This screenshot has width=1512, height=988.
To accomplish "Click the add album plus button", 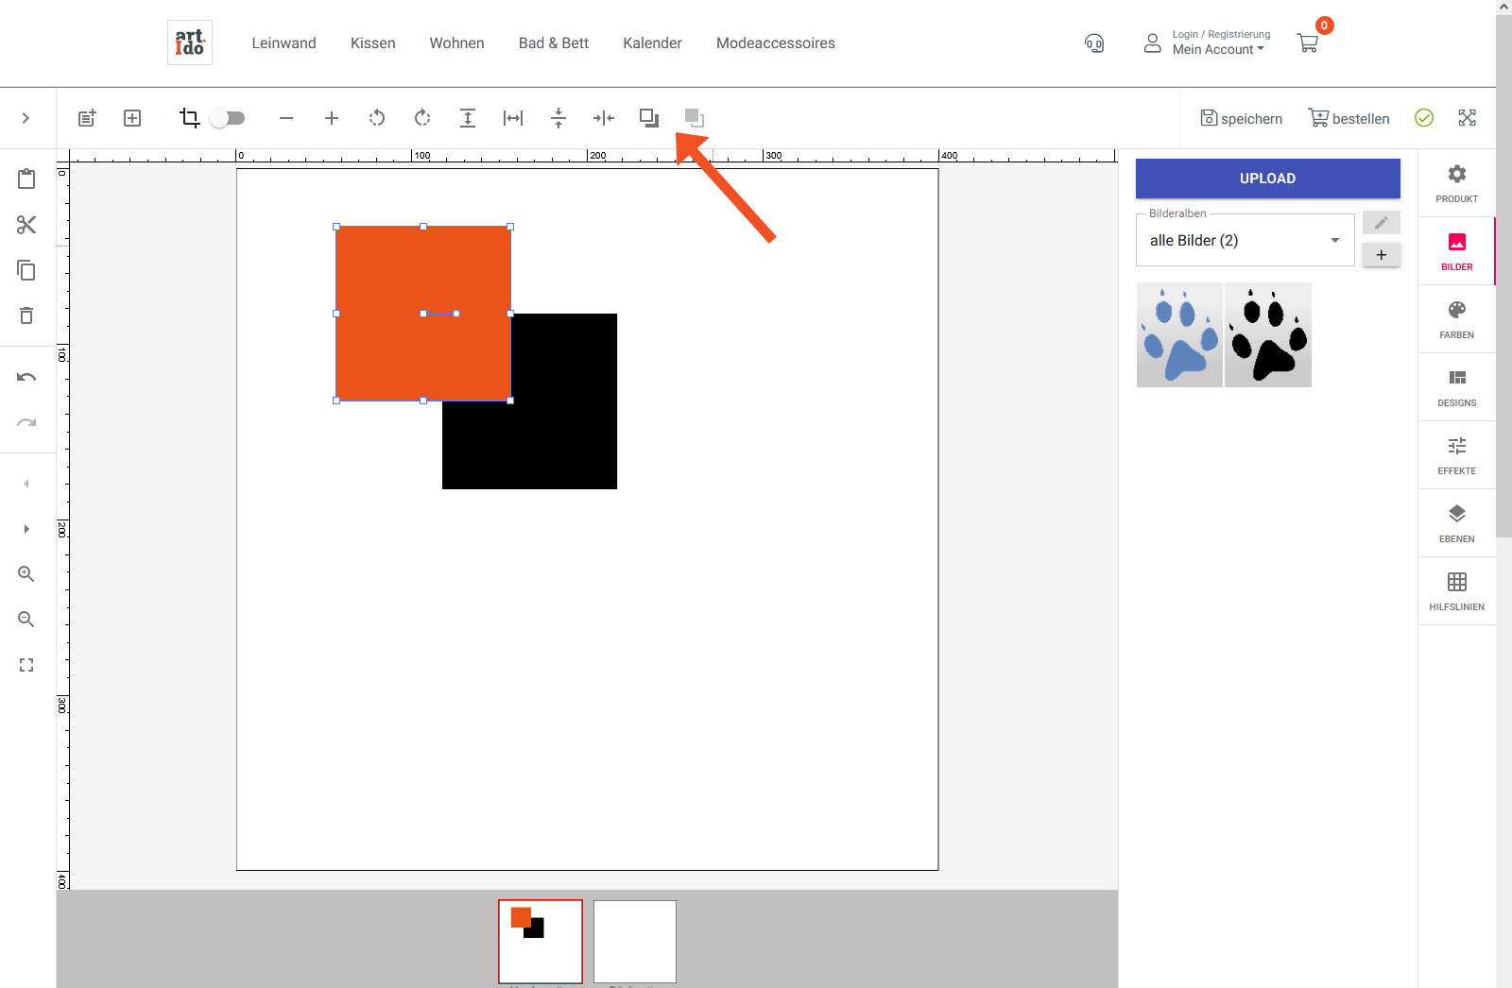I will pyautogui.click(x=1381, y=255).
